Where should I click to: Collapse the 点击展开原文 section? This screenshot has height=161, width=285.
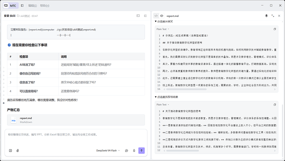tap(164, 21)
